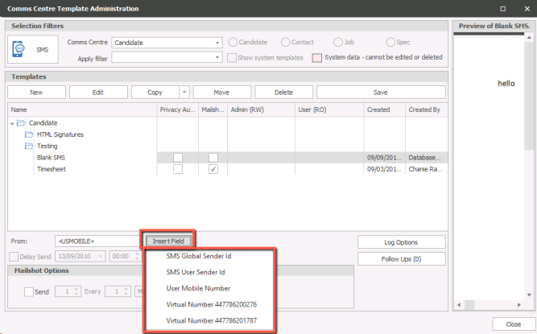The height and width of the screenshot is (334, 537).
Task: Enable the Send checkbox in Mailshot Options
Action: pyautogui.click(x=30, y=291)
